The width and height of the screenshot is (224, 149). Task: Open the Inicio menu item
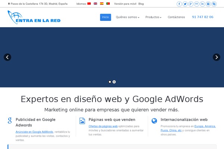[105, 17]
